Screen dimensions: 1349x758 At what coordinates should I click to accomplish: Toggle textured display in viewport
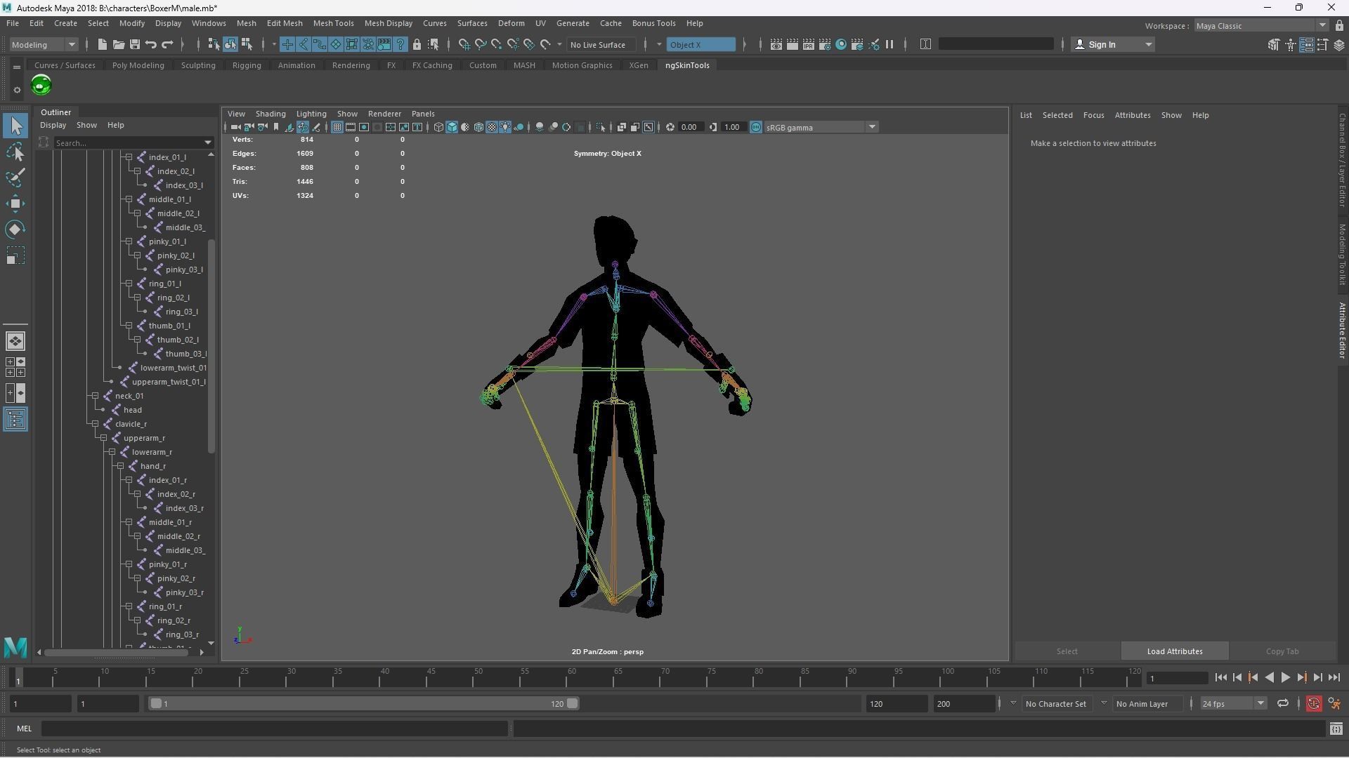[x=492, y=128]
